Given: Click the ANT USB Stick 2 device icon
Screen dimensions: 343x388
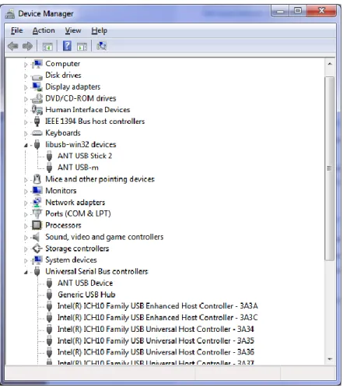Looking at the screenshot, I should tap(49, 156).
